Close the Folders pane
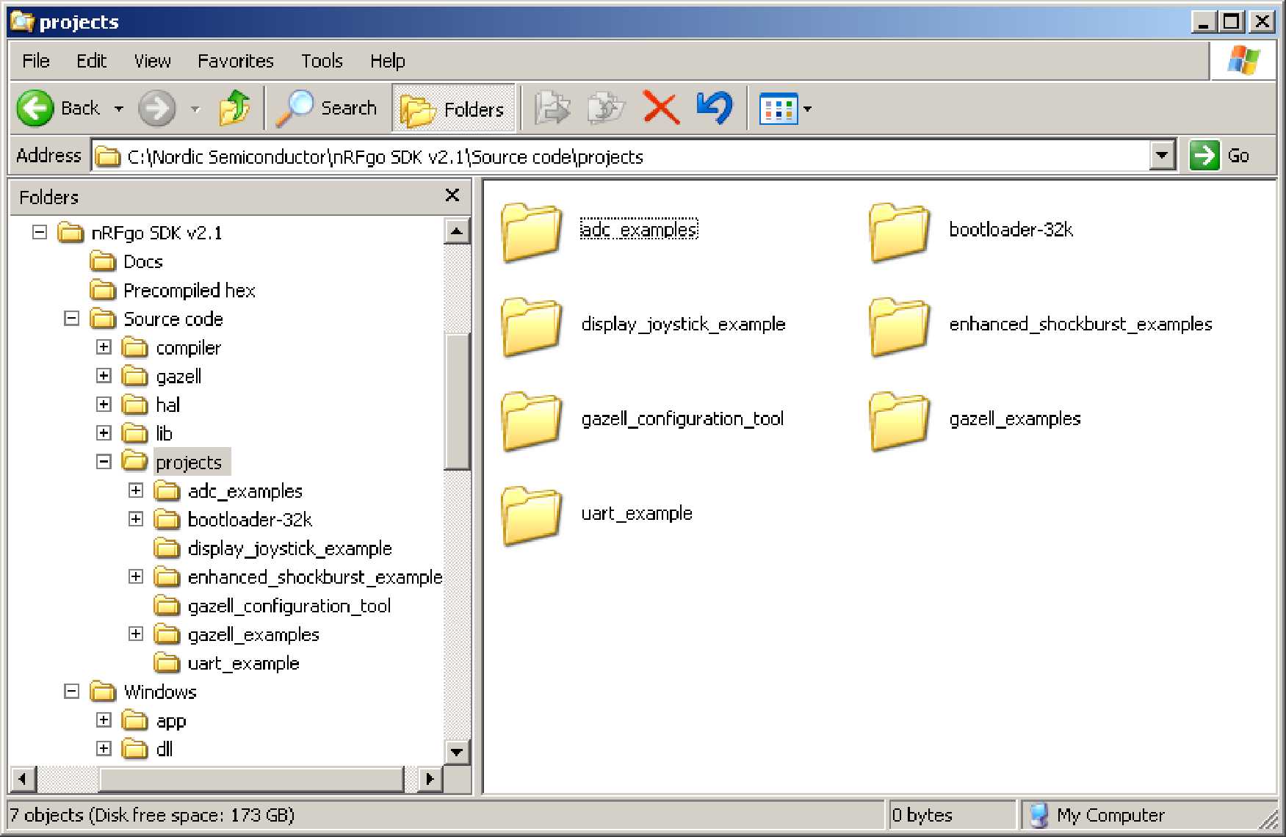Viewport: 1286px width, 837px height. point(452,195)
